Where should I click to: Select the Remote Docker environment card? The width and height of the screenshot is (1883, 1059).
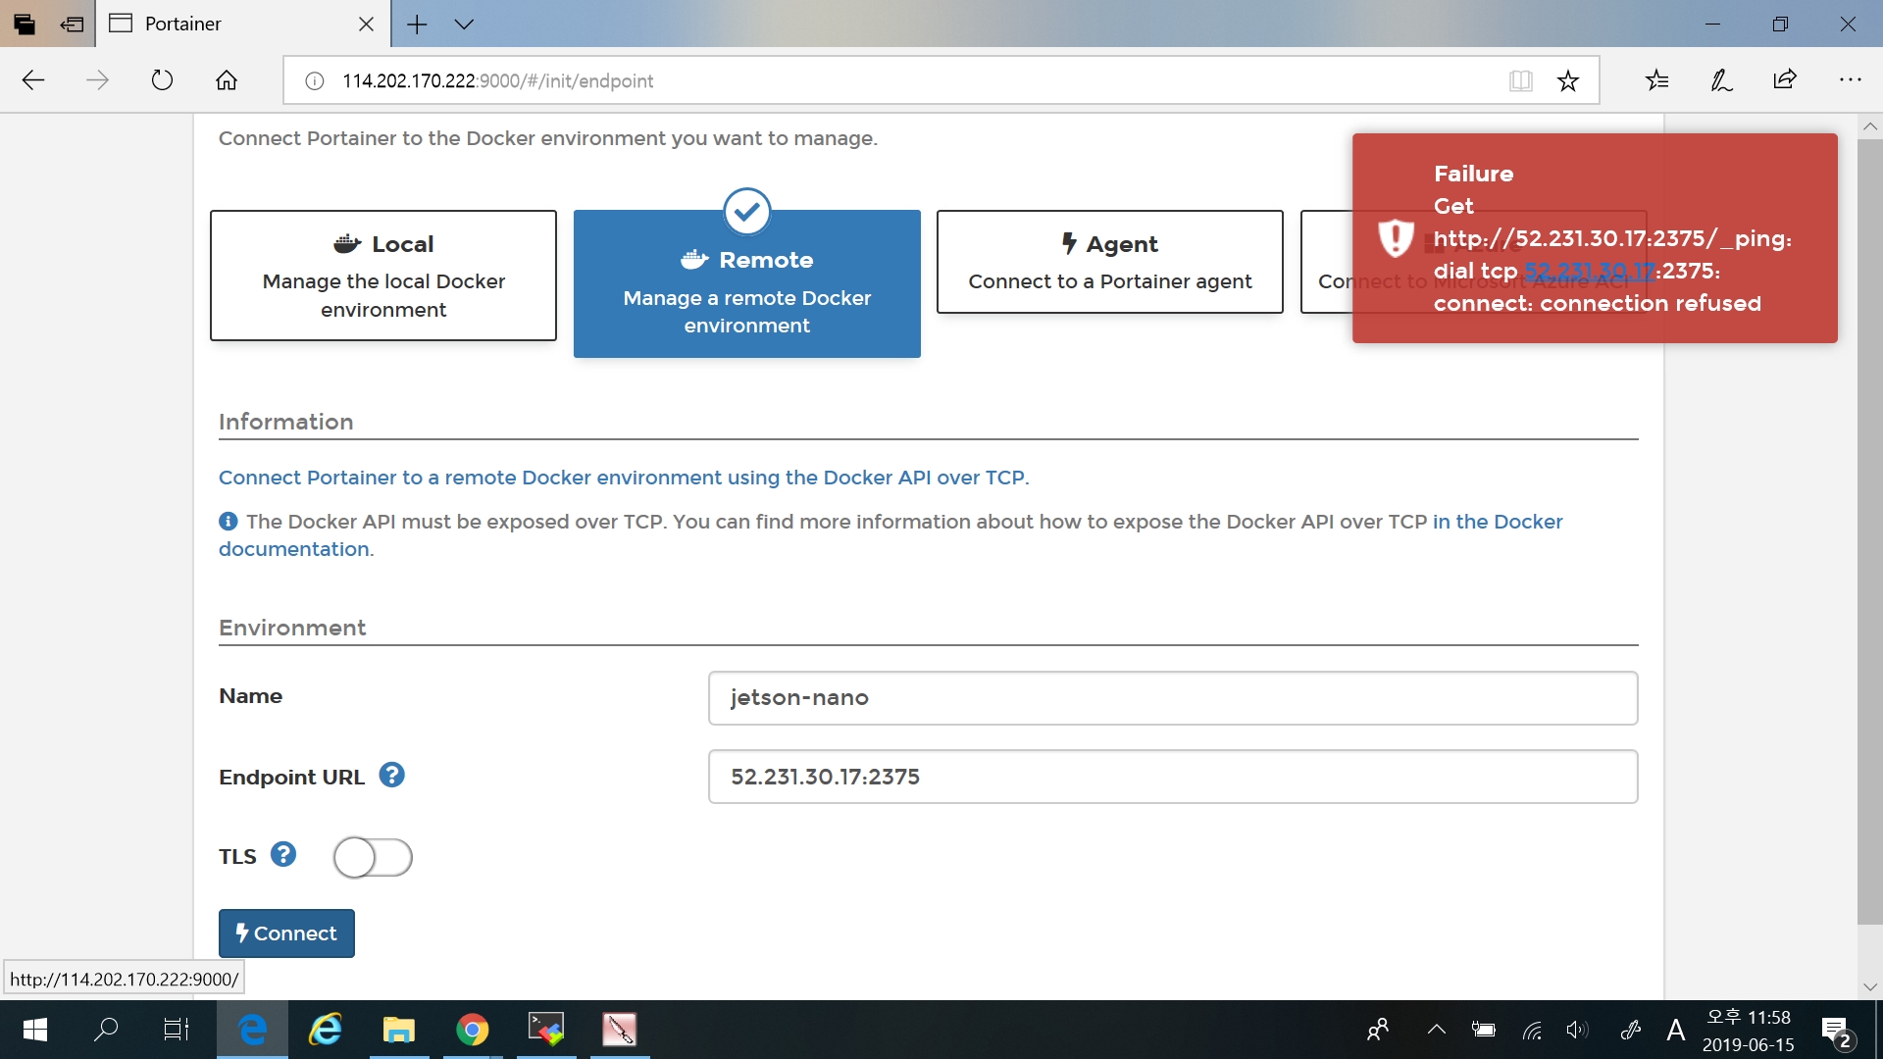click(x=747, y=283)
